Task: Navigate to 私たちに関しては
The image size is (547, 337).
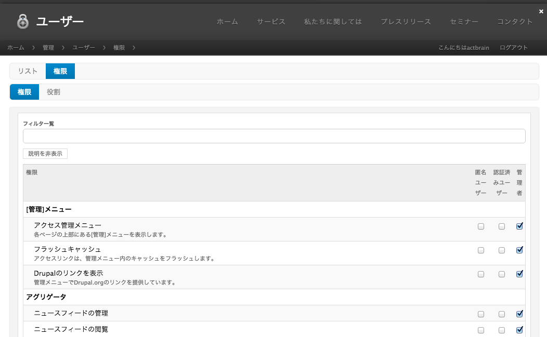Action: [x=333, y=21]
